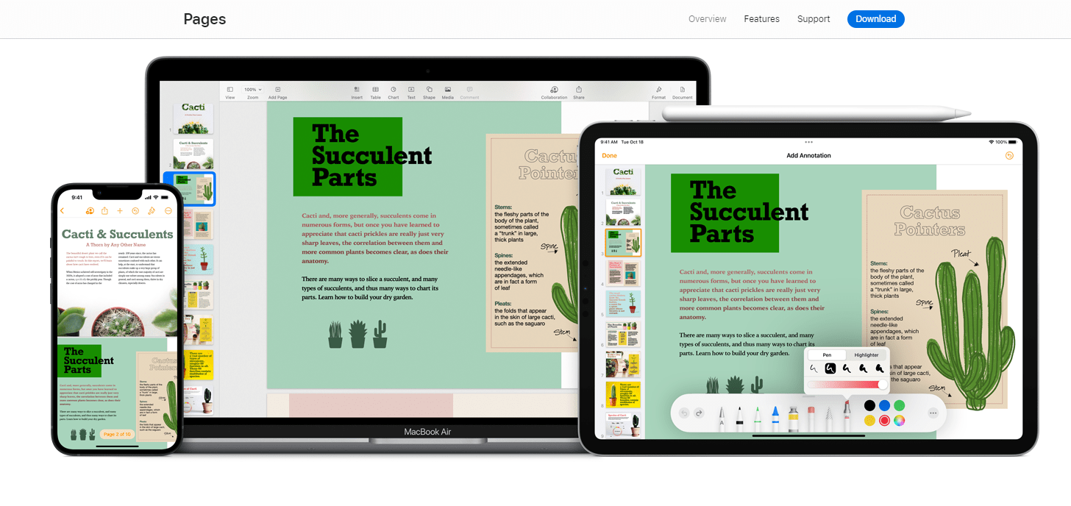1071x506 pixels.
Task: Tap the share icon on iPhone
Action: pyautogui.click(x=104, y=211)
